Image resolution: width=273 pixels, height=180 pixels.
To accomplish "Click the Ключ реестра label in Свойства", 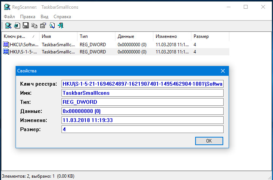I will coord(39,84).
